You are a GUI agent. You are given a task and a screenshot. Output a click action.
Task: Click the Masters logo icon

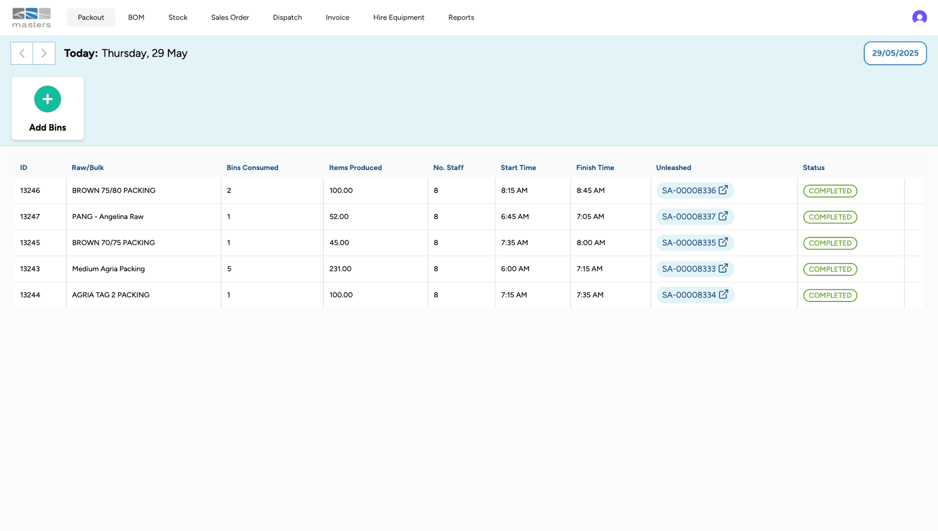[31, 18]
